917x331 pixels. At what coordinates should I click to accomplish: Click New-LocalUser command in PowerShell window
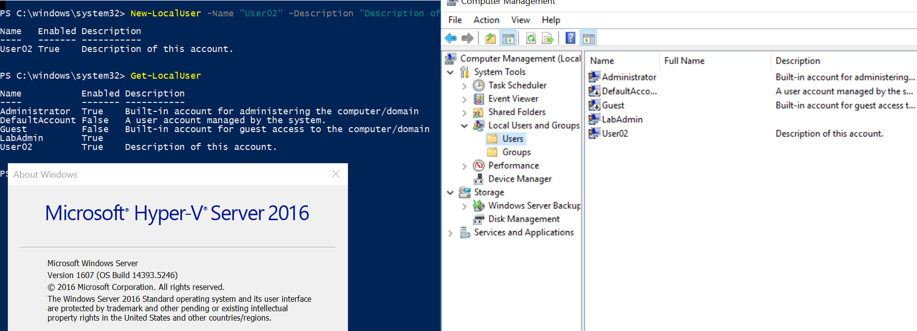166,13
